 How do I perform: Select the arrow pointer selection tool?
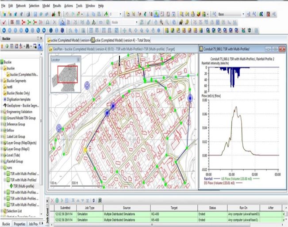coord(63,23)
